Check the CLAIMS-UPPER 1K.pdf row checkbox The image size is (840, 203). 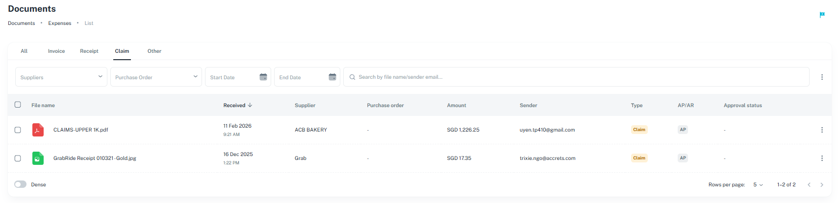point(18,130)
